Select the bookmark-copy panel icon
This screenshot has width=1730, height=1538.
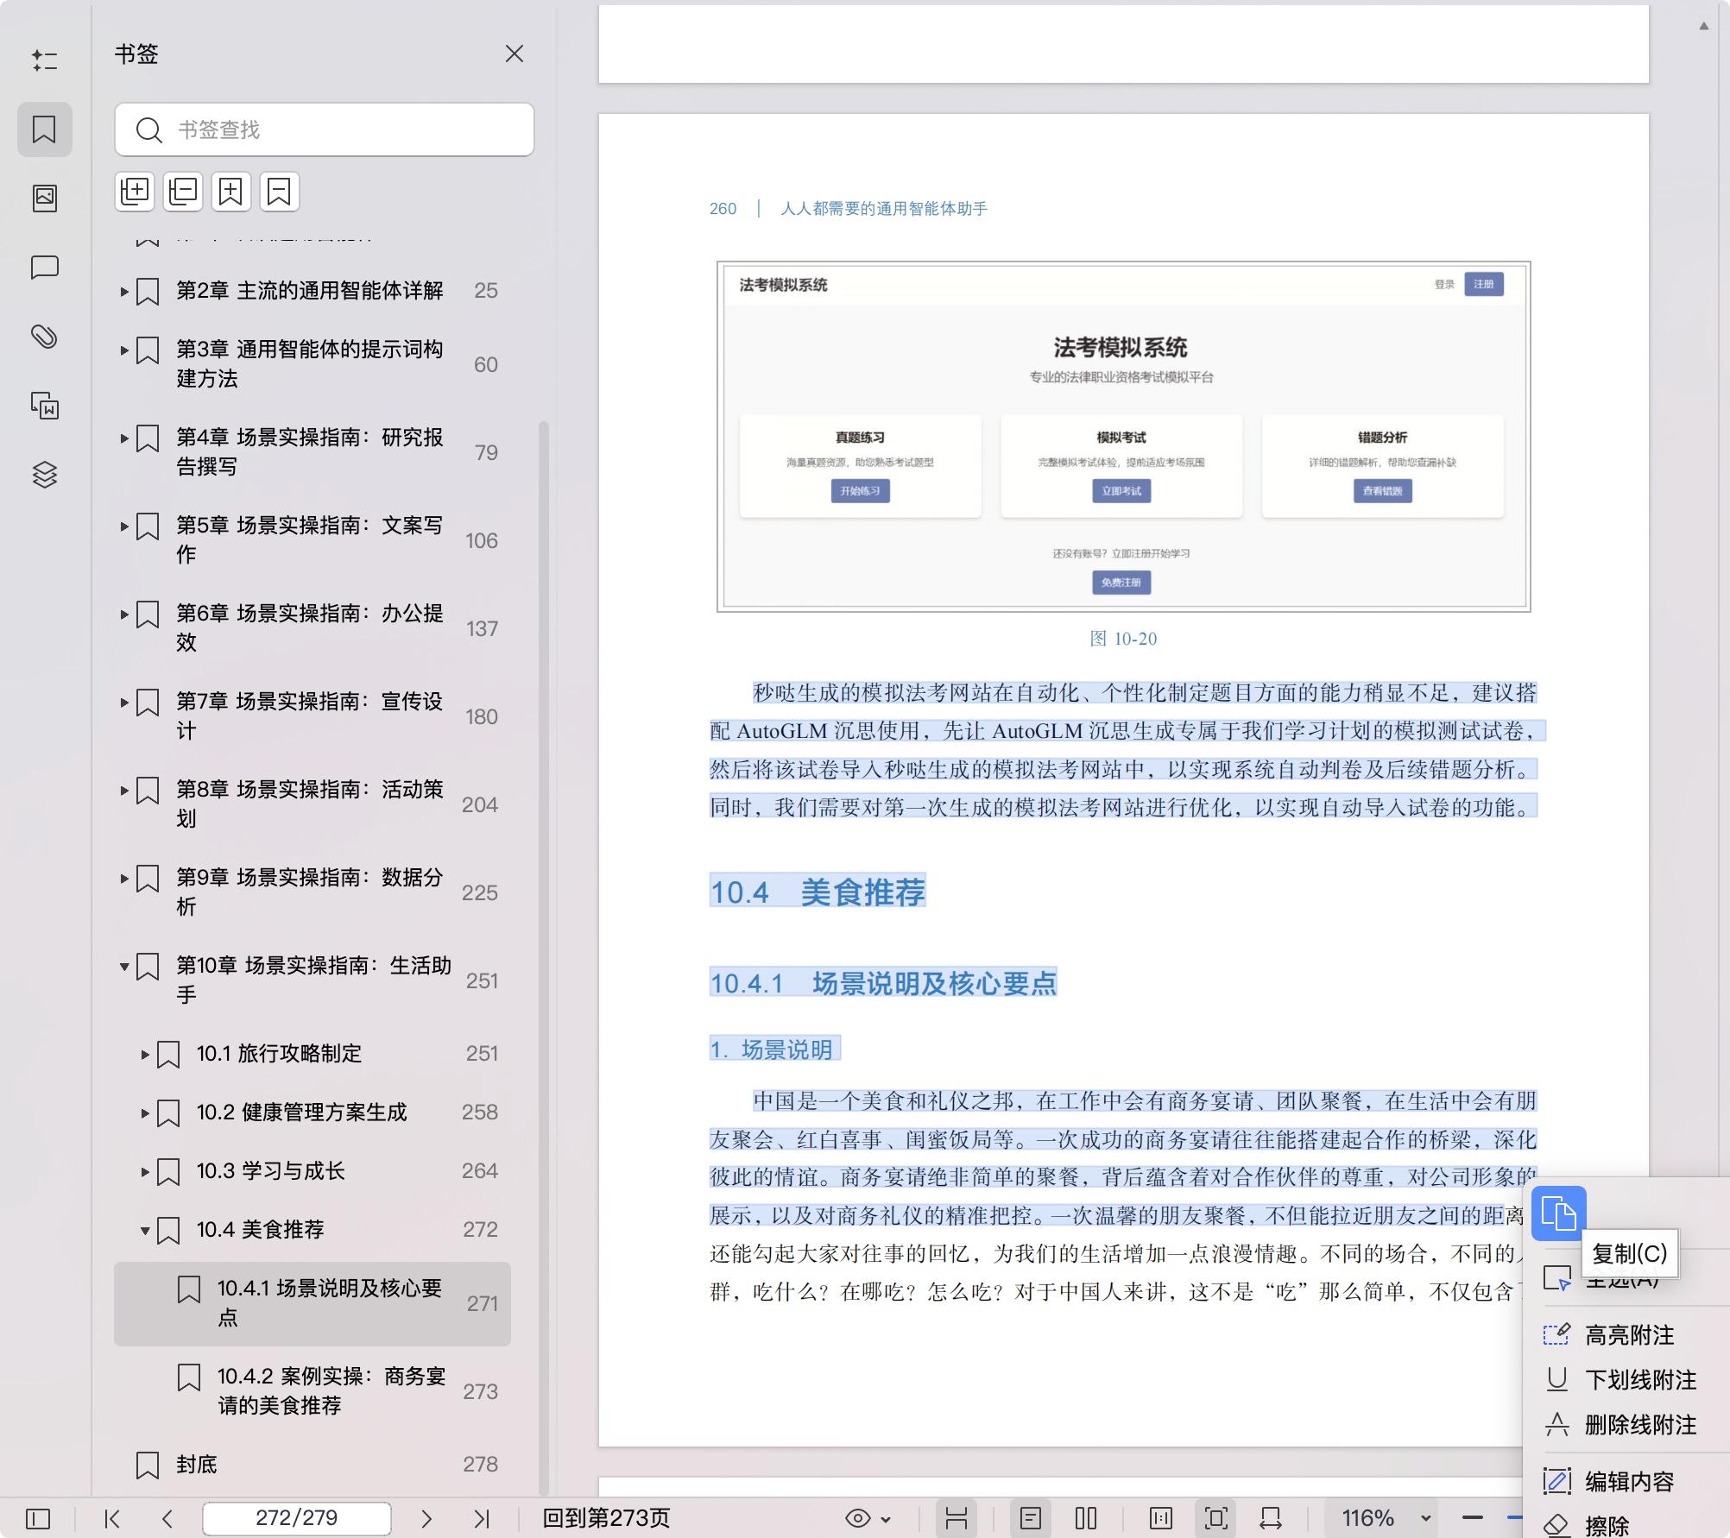click(x=45, y=407)
